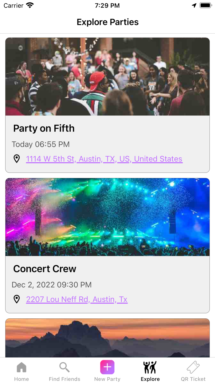The image size is (215, 383).
Task: Select the Explore people icon
Action: click(x=150, y=367)
